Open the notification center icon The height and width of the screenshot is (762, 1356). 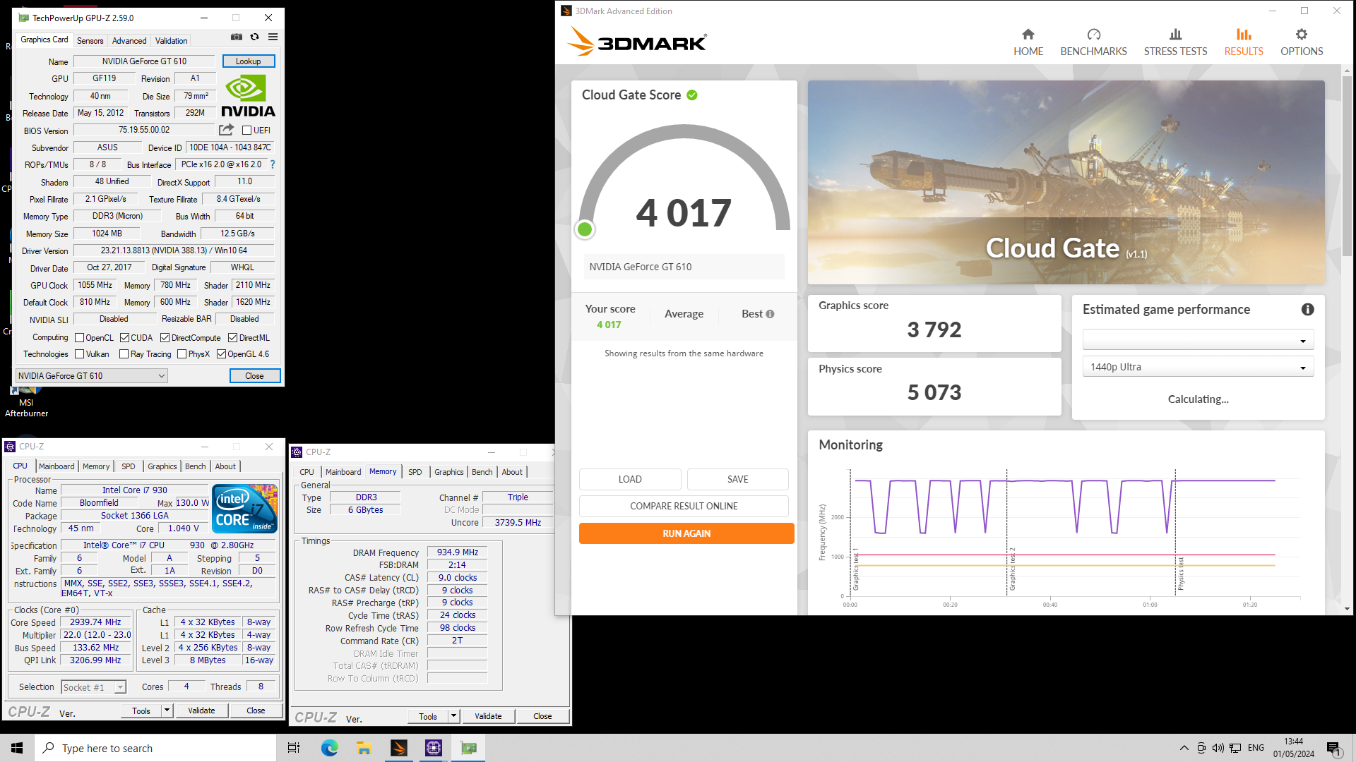[1333, 748]
